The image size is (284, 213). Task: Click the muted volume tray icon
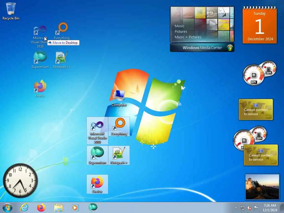[249, 208]
